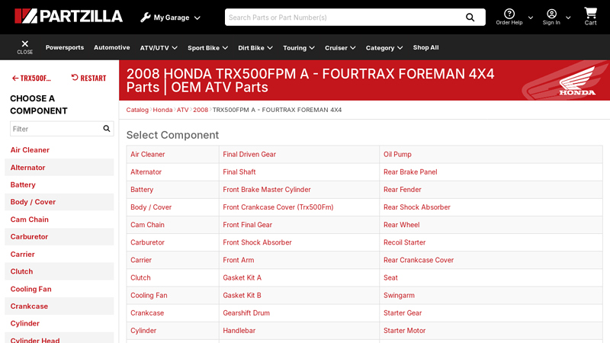Open Front Shock Absorber component
This screenshot has height=343, width=610.
(257, 242)
